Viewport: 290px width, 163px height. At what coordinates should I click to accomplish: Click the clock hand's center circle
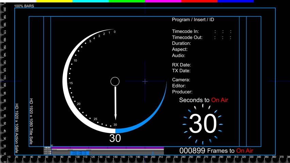click(x=115, y=81)
